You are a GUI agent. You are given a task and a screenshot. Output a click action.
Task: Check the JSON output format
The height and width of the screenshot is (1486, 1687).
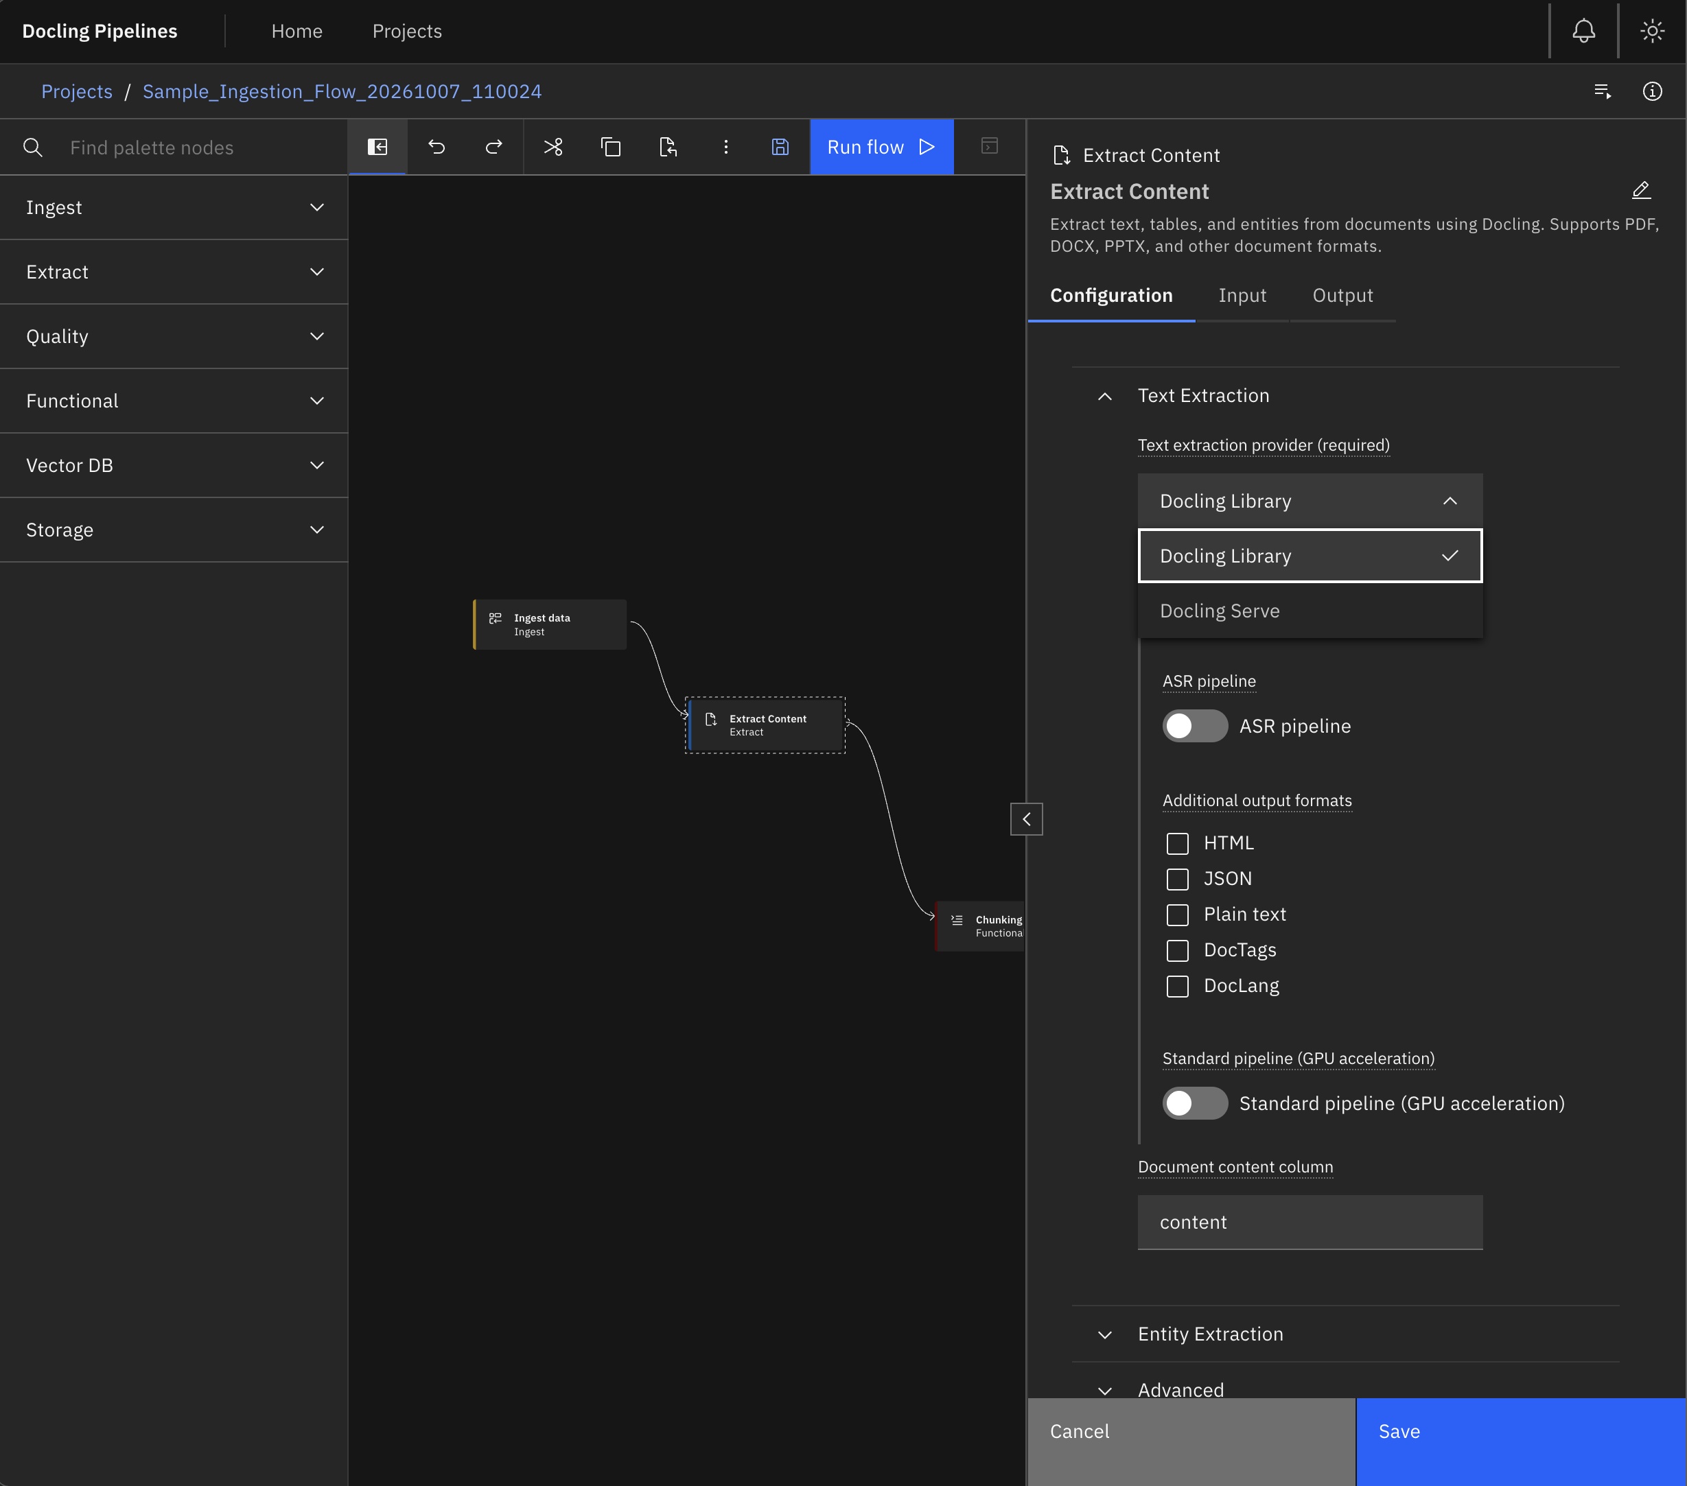click(x=1177, y=879)
